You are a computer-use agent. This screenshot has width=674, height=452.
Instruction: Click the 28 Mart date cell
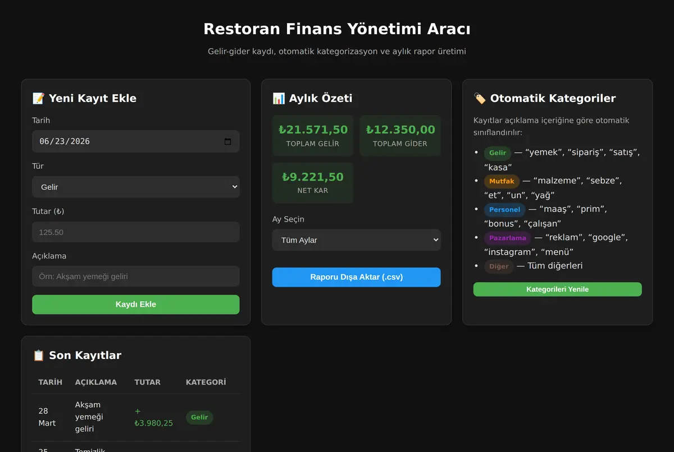[x=51, y=417]
